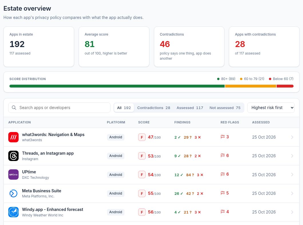Click the F grade badge for Meta Business Suite
This screenshot has height=225, width=303.
click(142, 193)
